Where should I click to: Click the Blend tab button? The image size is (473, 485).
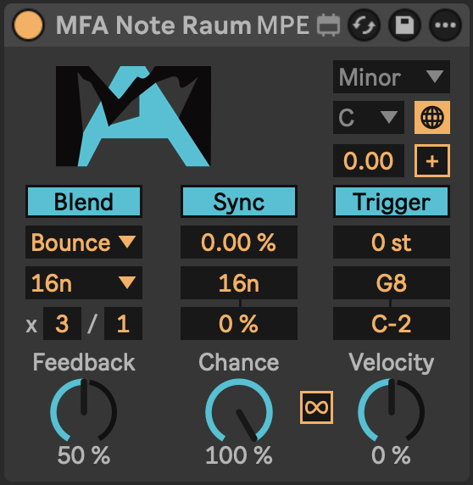(84, 202)
